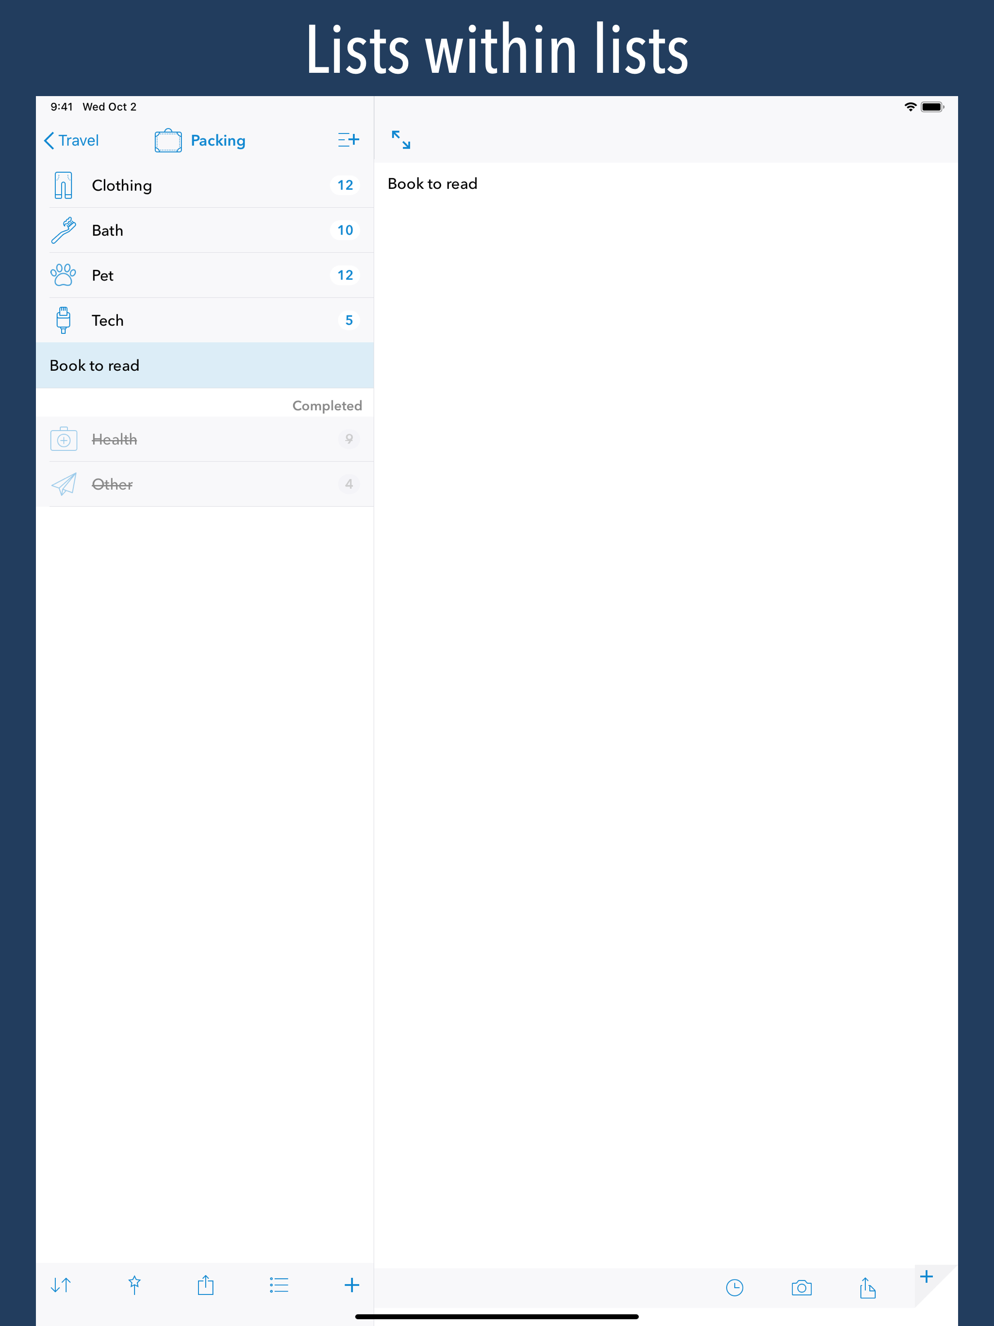This screenshot has height=1326, width=994.
Task: Add a new item with left plus
Action: pos(352,1285)
